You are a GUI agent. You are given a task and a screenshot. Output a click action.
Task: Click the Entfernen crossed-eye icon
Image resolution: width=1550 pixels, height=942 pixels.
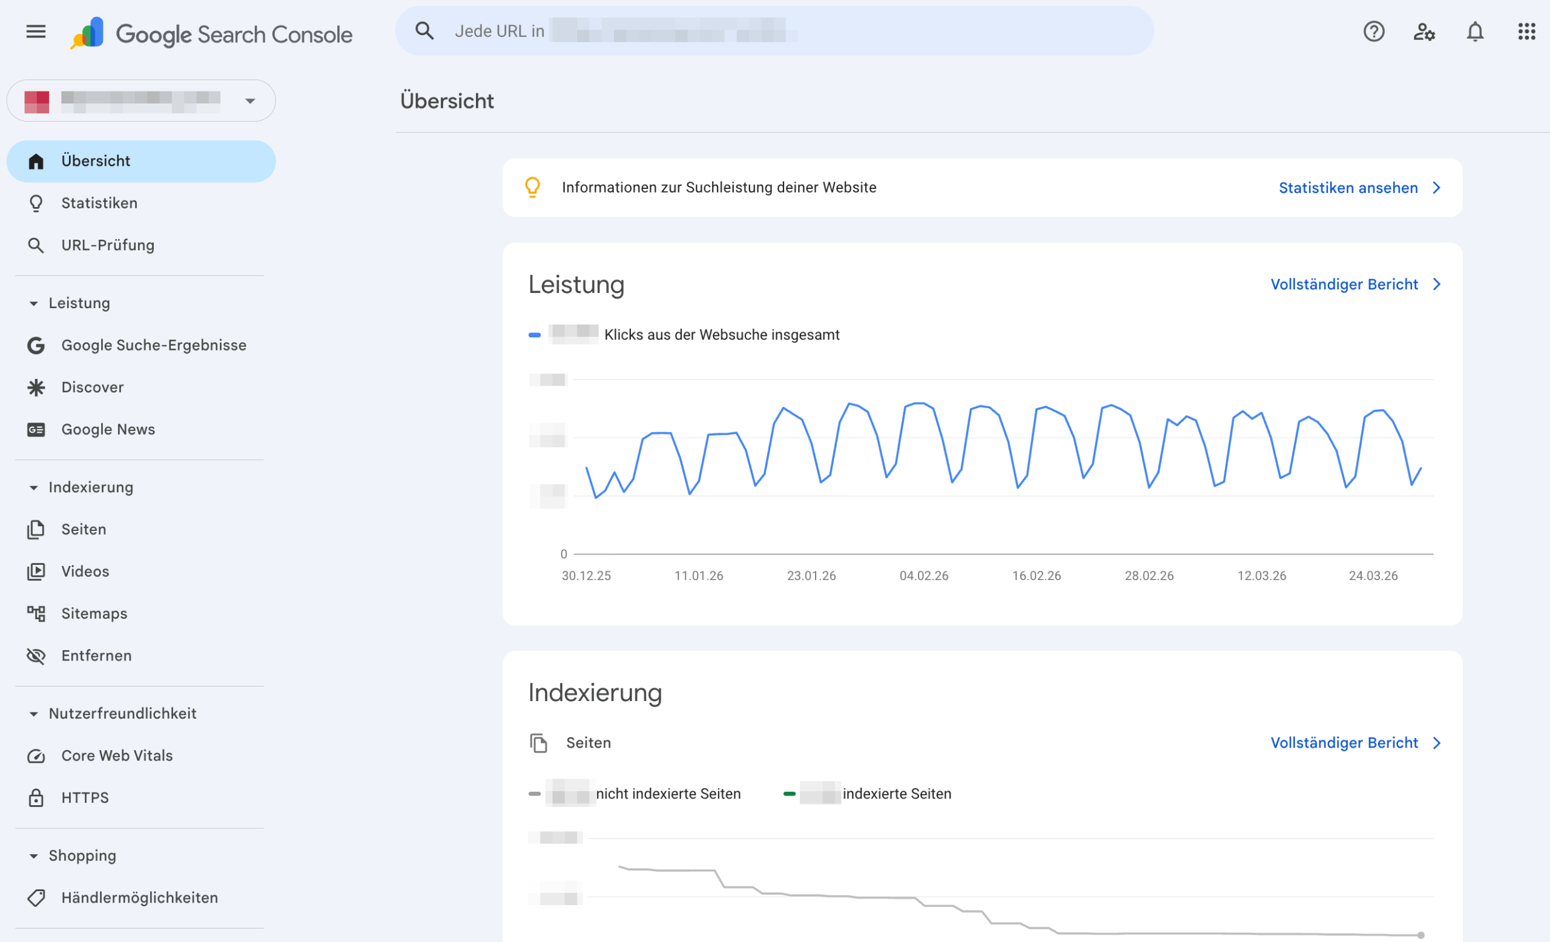click(36, 655)
